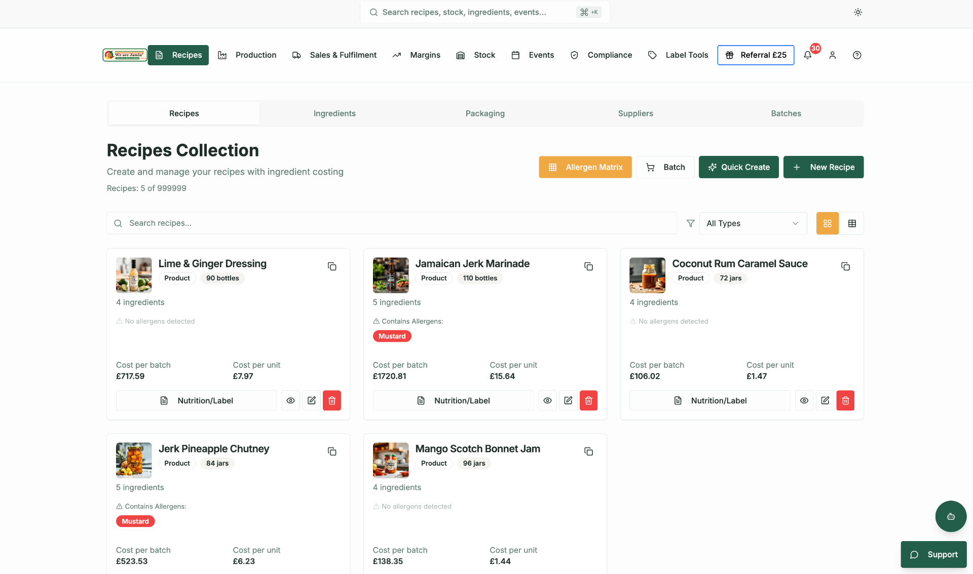Open Nutrition/Label for Coconut Rum Caramel Sauce
Image resolution: width=973 pixels, height=574 pixels.
coord(710,400)
